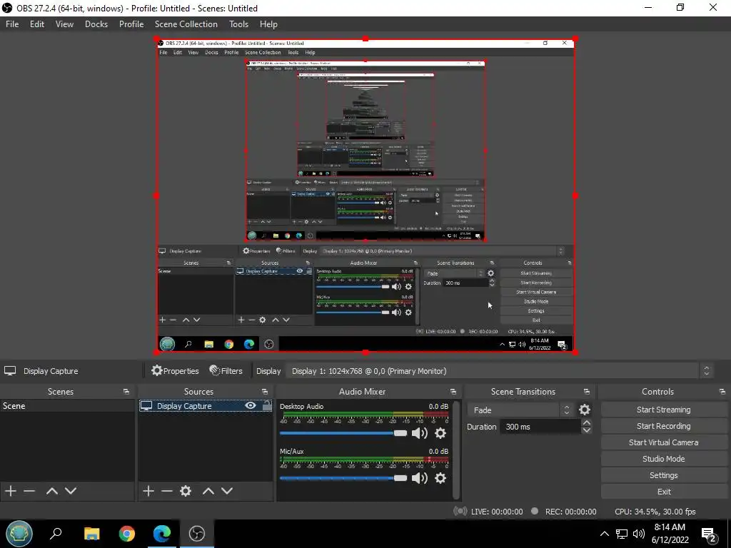Open Google Chrome from the taskbar

click(127, 534)
